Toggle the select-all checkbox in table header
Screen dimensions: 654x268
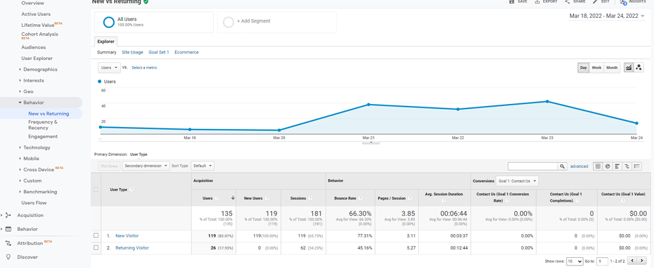click(x=96, y=190)
